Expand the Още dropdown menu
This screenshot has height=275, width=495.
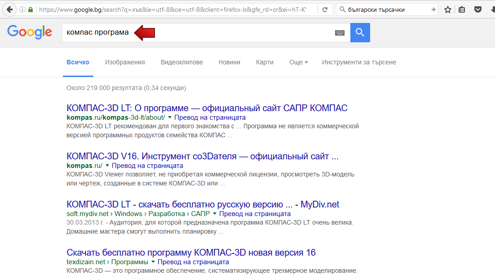click(298, 62)
